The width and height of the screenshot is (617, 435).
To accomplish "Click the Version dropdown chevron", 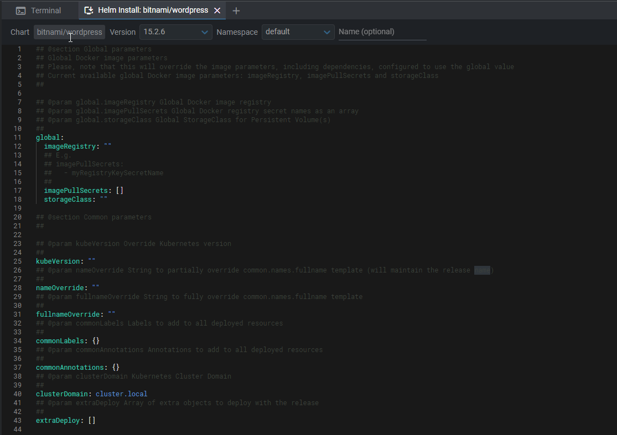I will click(205, 32).
